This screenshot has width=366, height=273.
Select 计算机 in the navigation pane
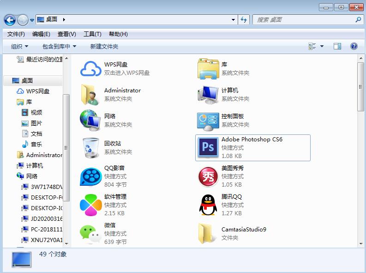pos(30,165)
